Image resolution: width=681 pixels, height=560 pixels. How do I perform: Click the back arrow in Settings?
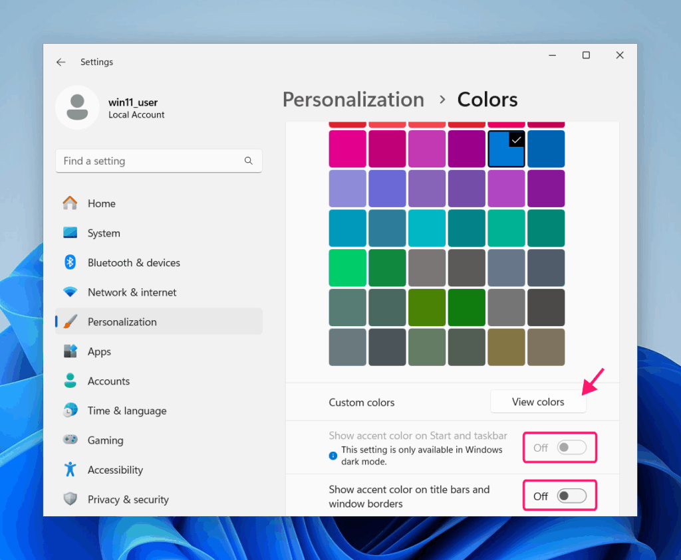61,62
